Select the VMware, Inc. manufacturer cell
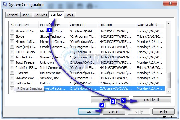 [50, 78]
